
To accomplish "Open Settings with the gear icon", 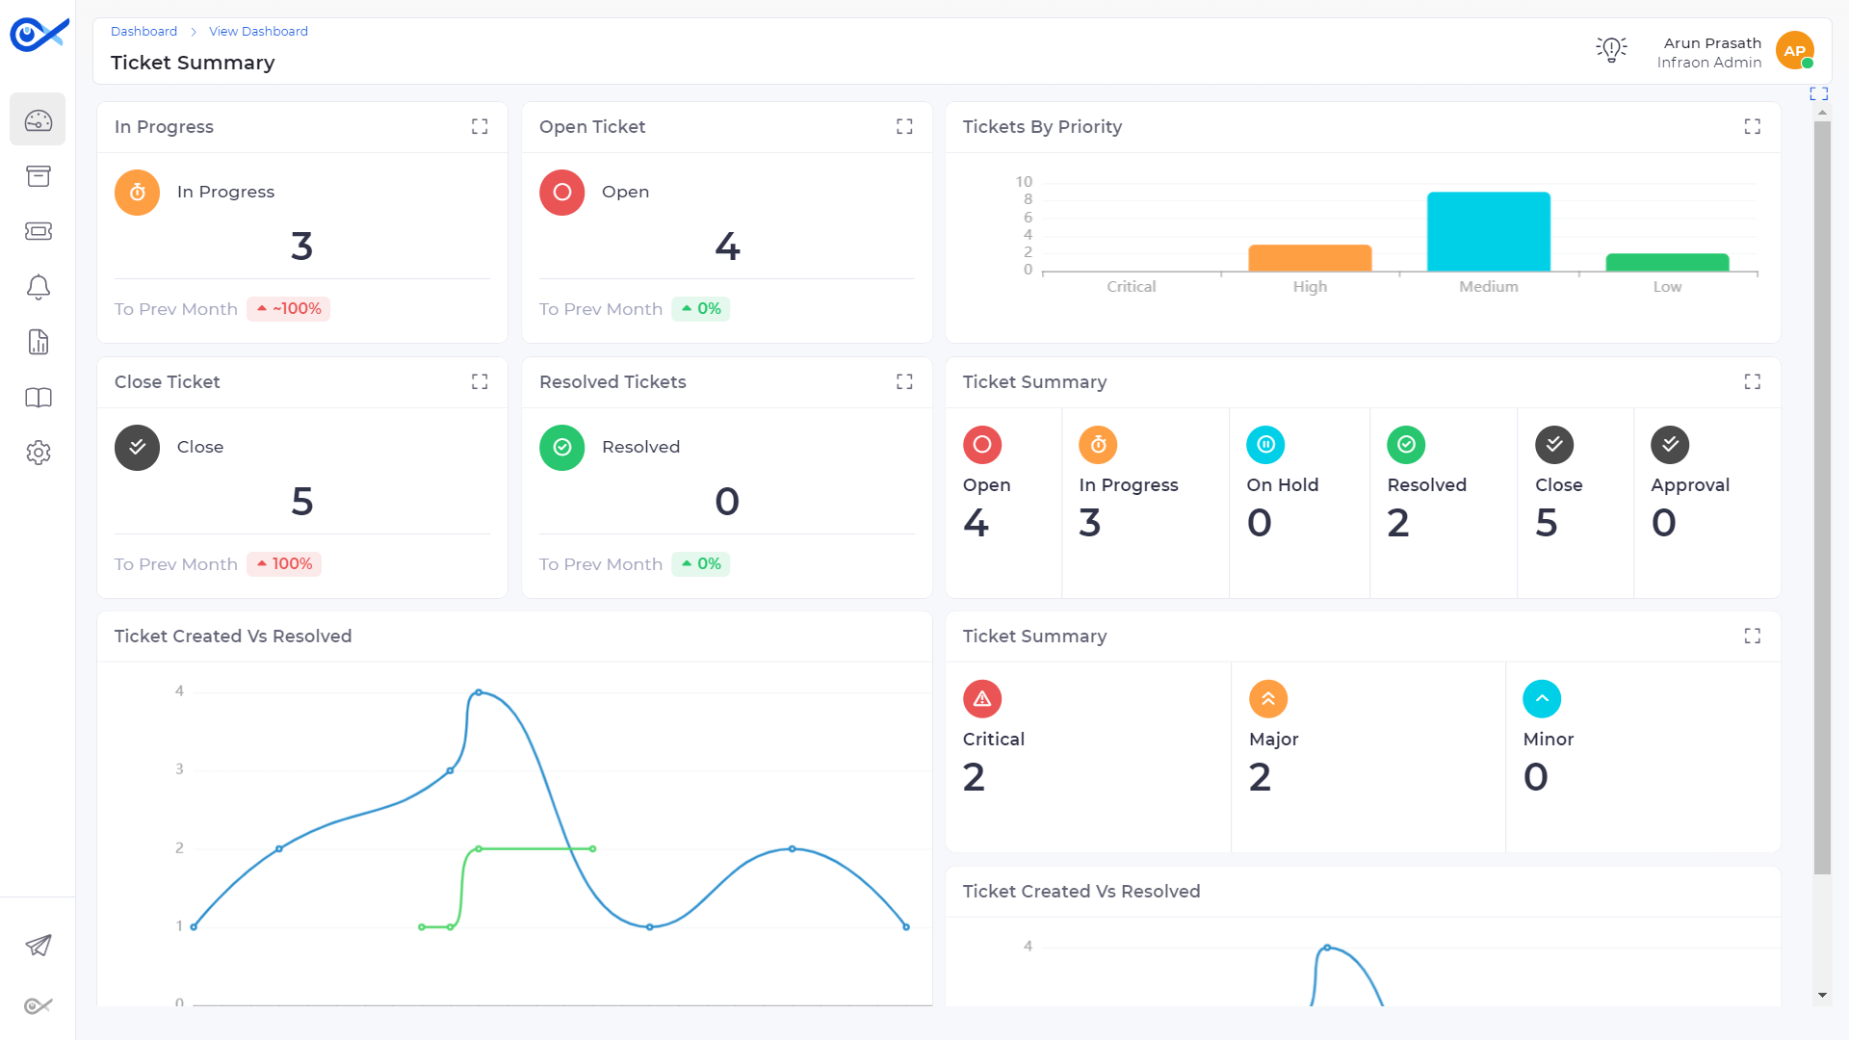I will 38,453.
